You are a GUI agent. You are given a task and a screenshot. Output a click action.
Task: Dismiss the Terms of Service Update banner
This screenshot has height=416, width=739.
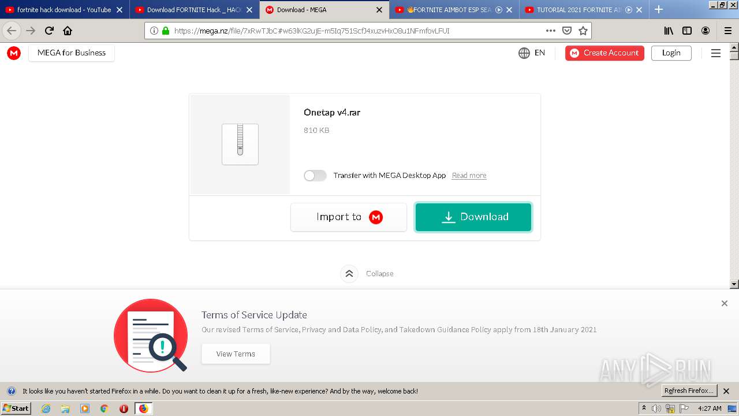pos(725,303)
